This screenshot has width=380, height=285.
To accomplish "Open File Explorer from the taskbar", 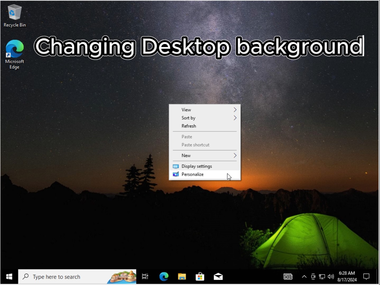I will pyautogui.click(x=182, y=277).
